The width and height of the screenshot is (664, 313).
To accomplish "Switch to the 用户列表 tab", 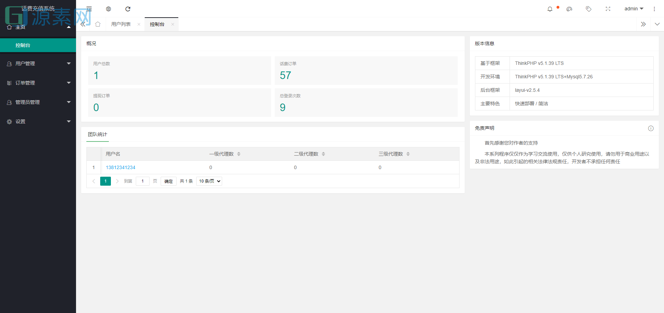I will [x=121, y=24].
